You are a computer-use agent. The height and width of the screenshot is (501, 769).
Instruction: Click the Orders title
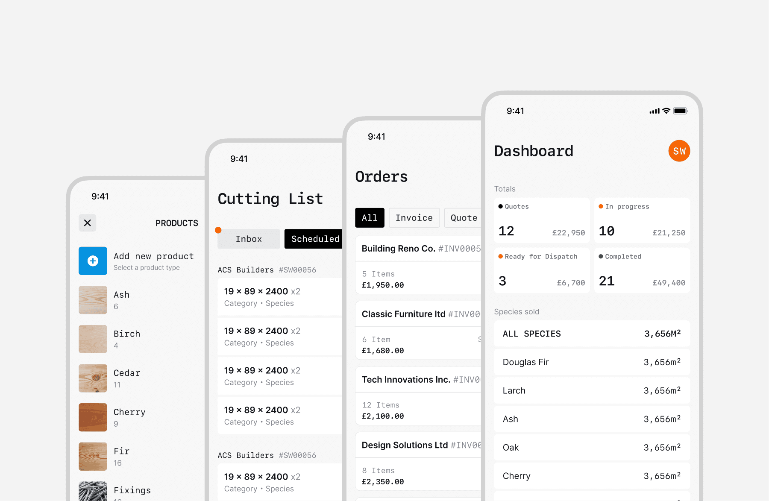(x=382, y=176)
